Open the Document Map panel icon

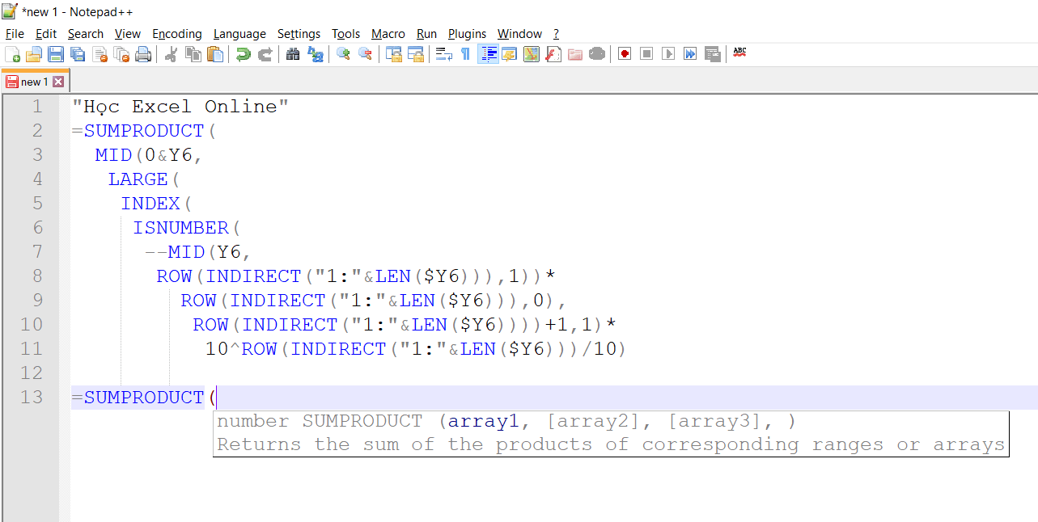(x=532, y=54)
